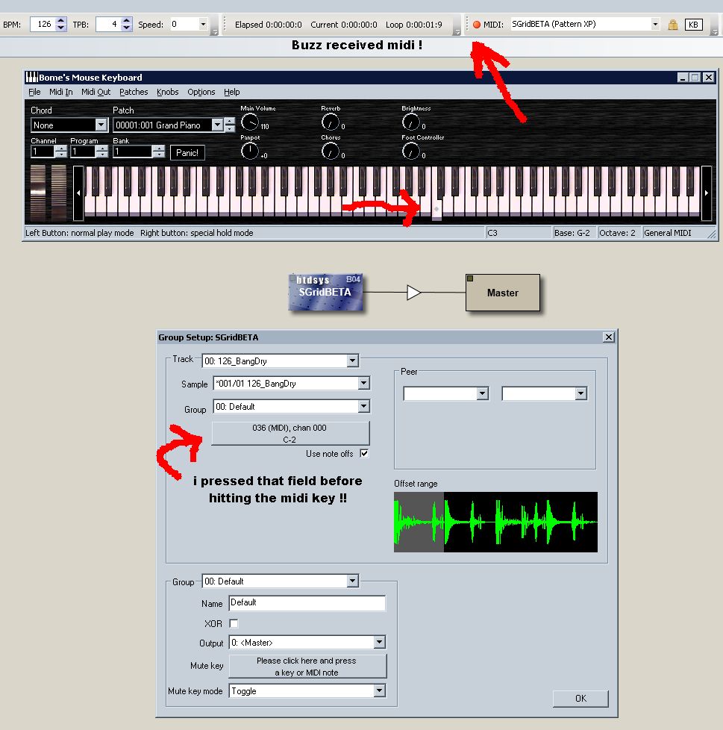Image resolution: width=723 pixels, height=730 pixels.
Task: Click the Panpot knob
Action: tap(250, 151)
